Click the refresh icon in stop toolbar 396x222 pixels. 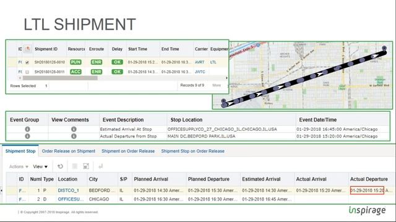(x=60, y=166)
